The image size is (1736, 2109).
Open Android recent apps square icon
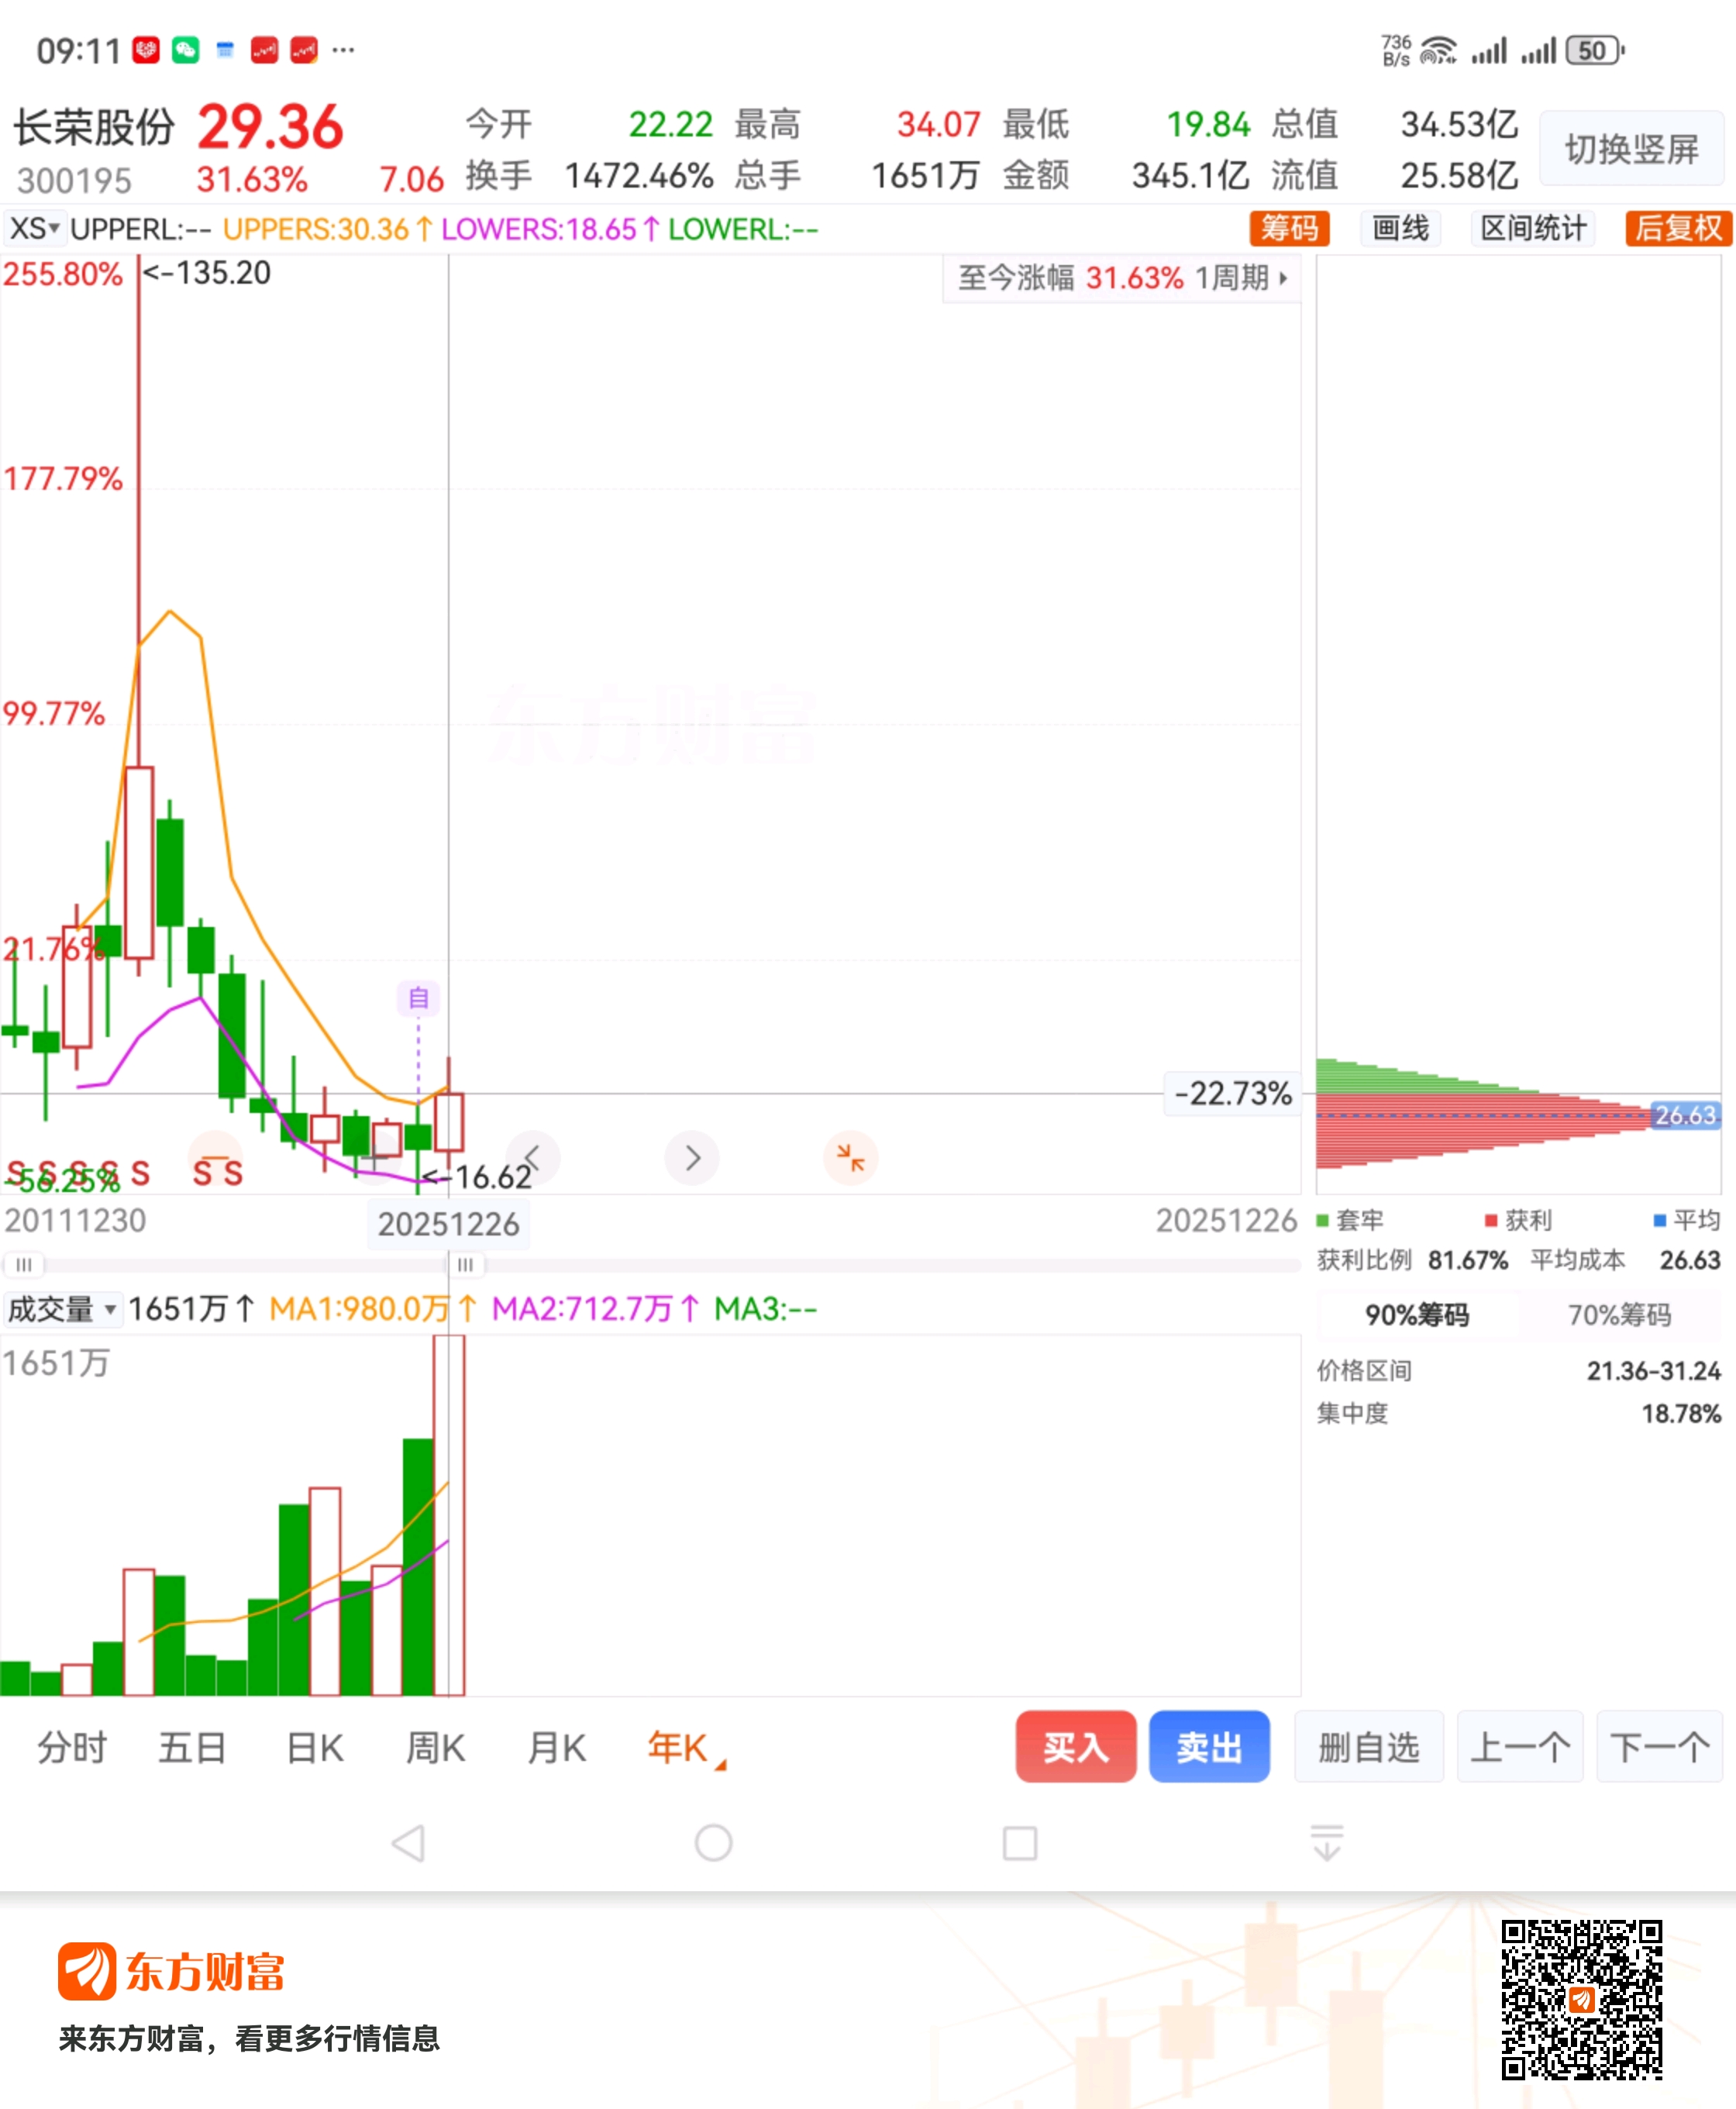1019,1842
